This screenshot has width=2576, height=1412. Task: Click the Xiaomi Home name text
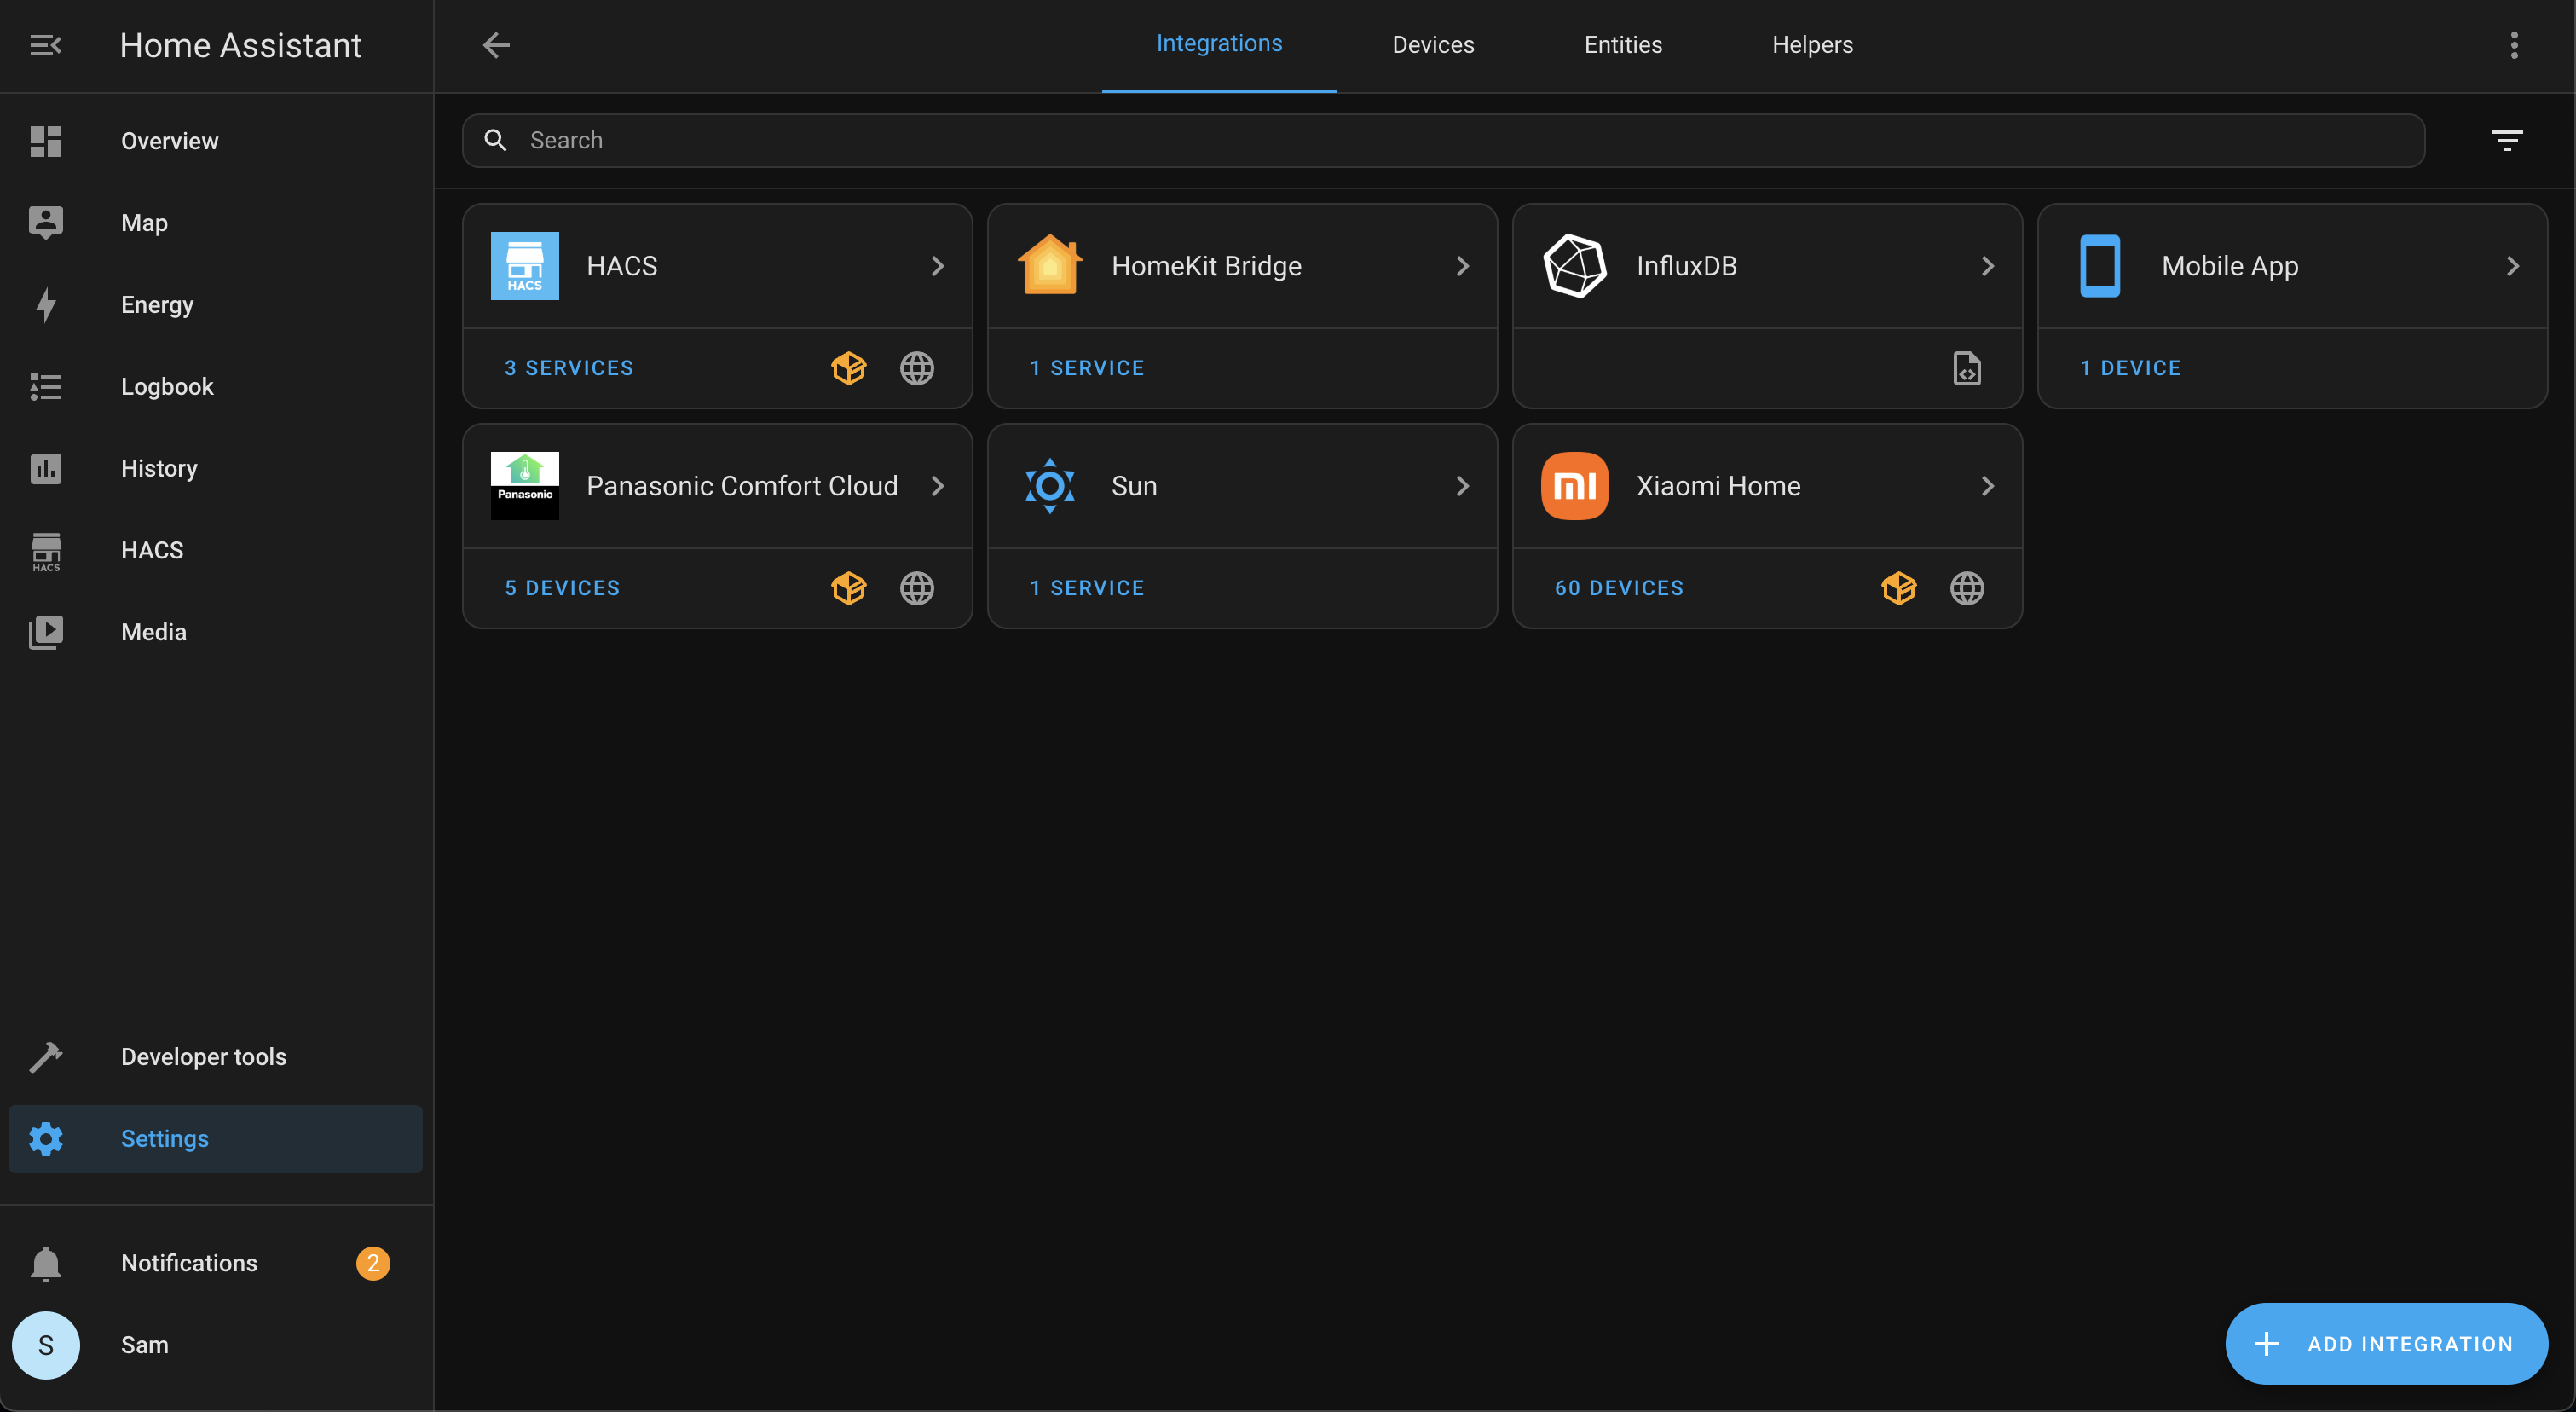click(x=1718, y=486)
